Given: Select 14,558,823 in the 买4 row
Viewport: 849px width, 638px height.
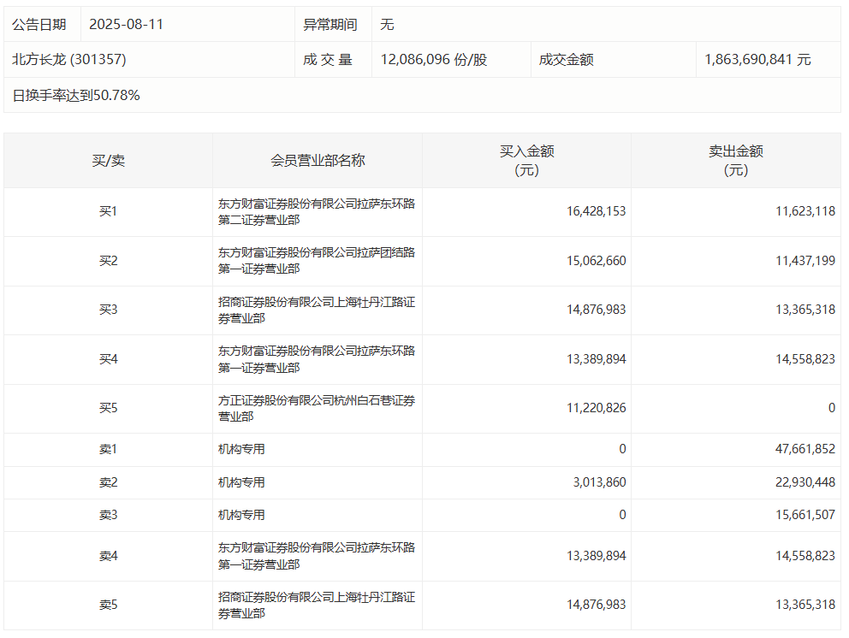Looking at the screenshot, I should pos(805,359).
